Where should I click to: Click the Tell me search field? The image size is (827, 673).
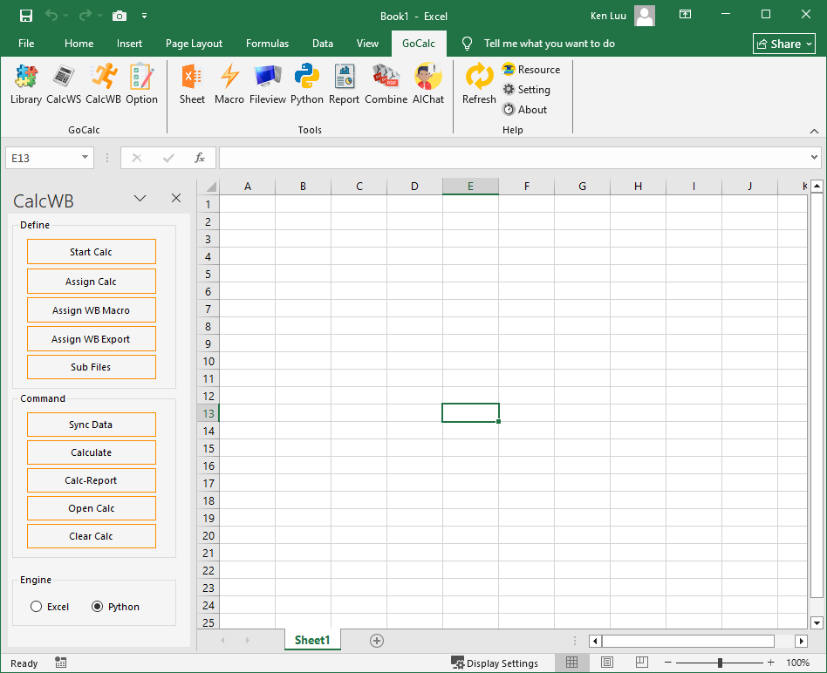[549, 44]
